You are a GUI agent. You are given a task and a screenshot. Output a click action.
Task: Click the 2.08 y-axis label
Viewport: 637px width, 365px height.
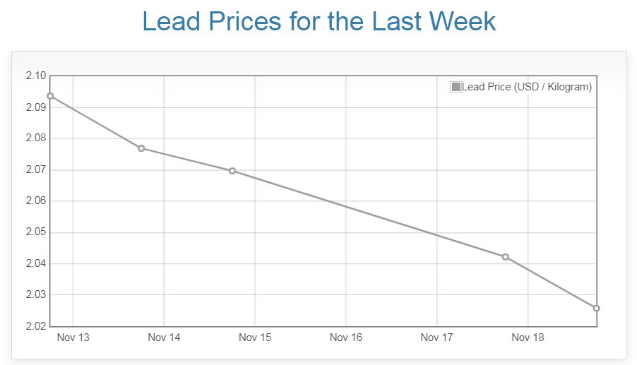pyautogui.click(x=35, y=138)
